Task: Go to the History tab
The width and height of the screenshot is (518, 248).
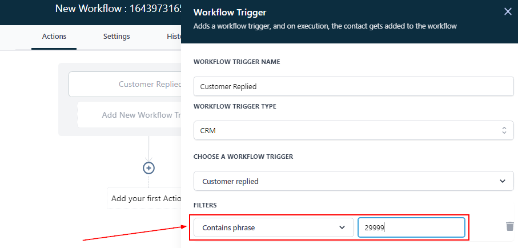Action: pyautogui.click(x=174, y=37)
